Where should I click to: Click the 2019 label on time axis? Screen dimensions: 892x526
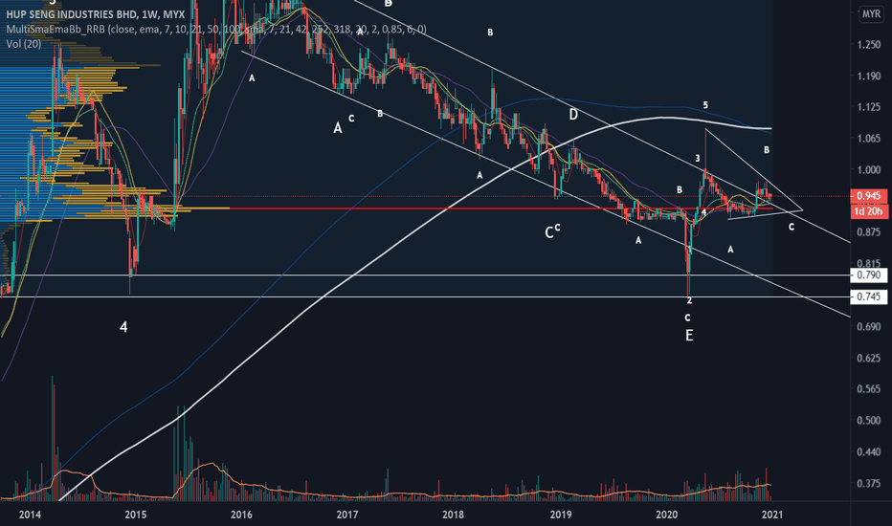[x=561, y=515]
